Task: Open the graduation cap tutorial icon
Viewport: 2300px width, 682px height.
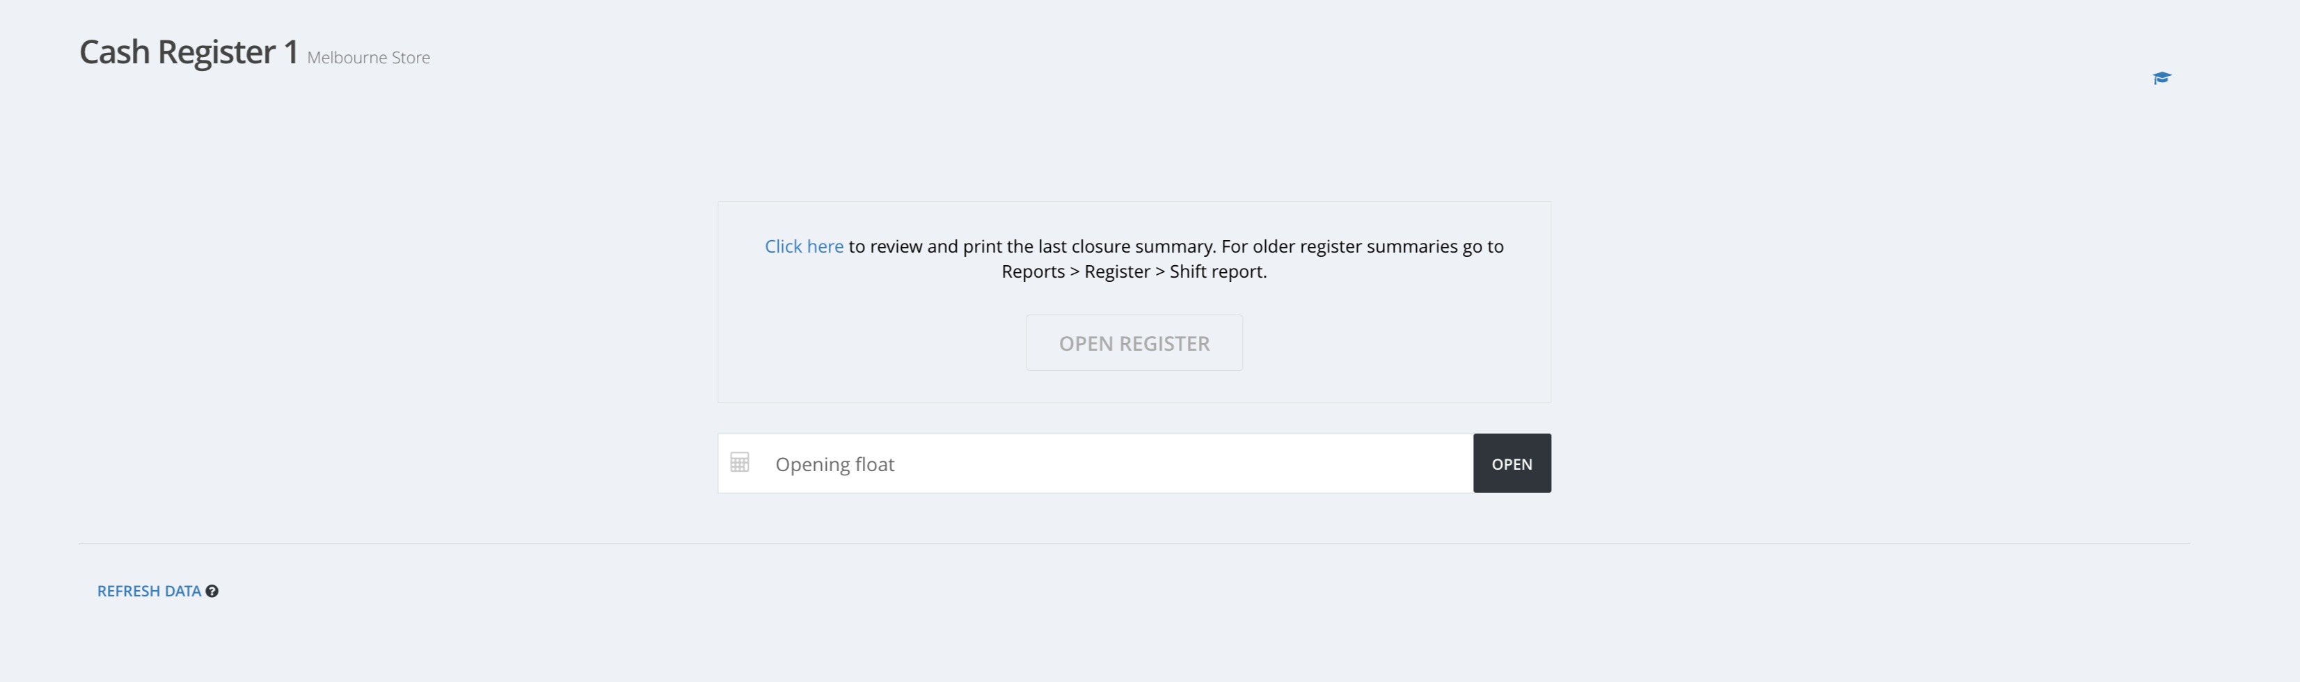Action: pos(2161,79)
